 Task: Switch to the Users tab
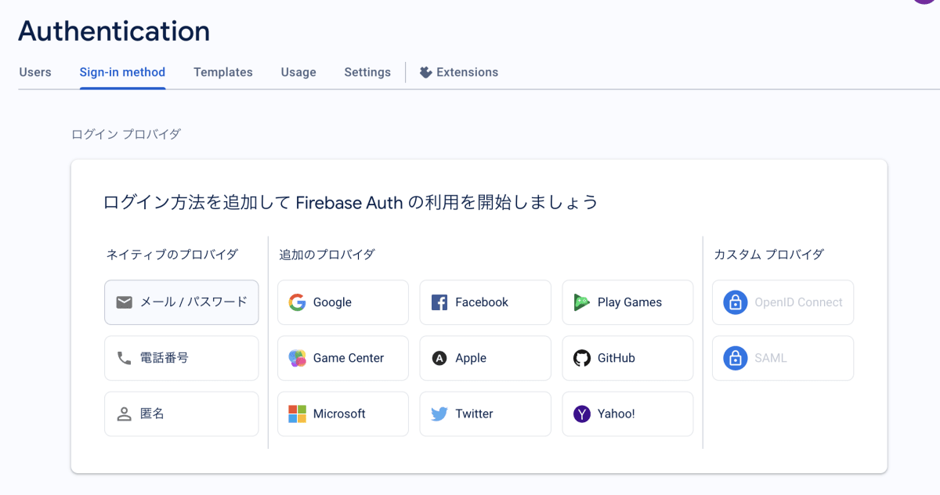[x=34, y=72]
